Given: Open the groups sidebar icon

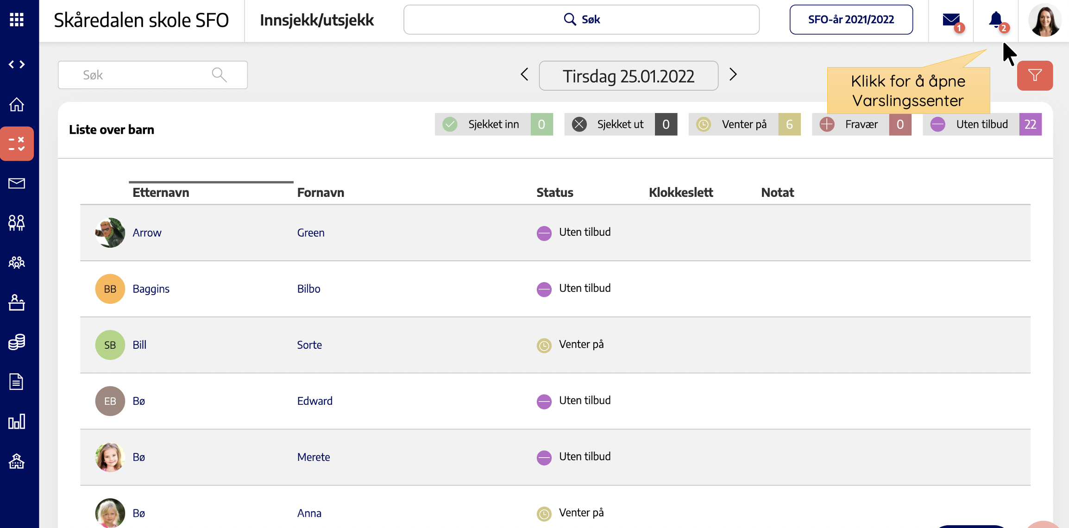Looking at the screenshot, I should point(17,263).
